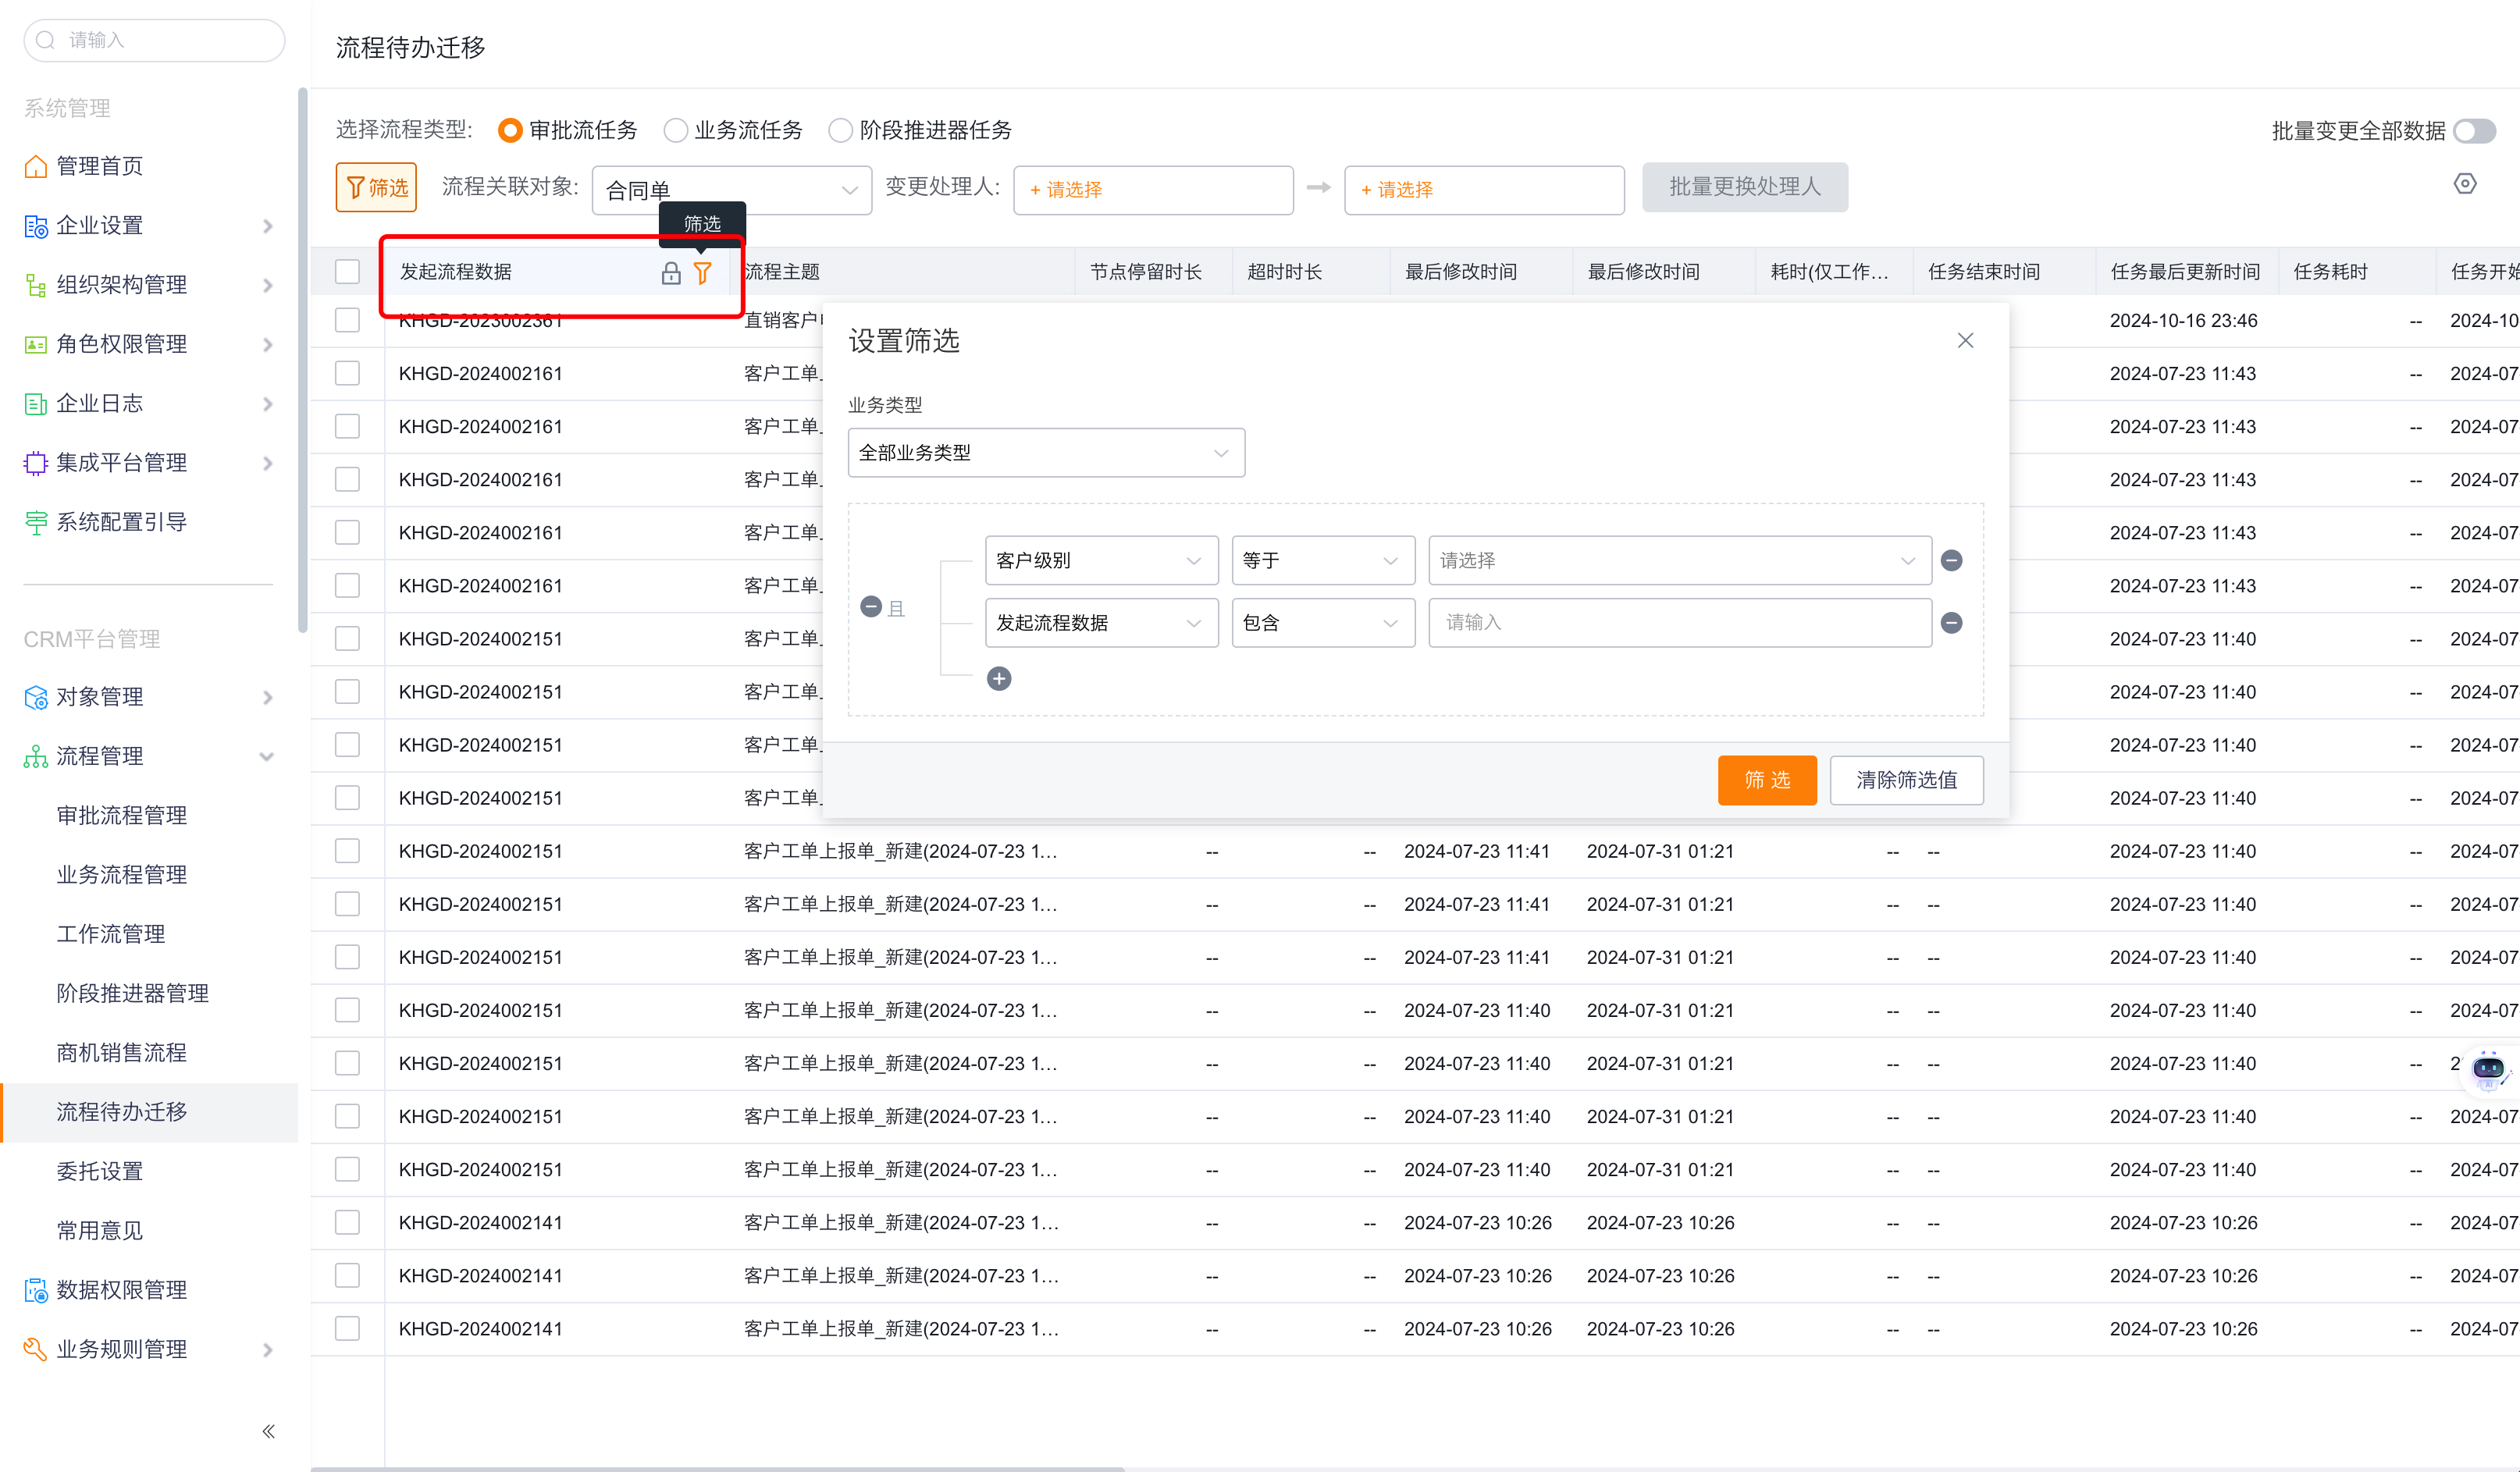The width and height of the screenshot is (2520, 1472).
Task: Click the 角色权限管理 icon in sidebar
Action: tap(35, 344)
